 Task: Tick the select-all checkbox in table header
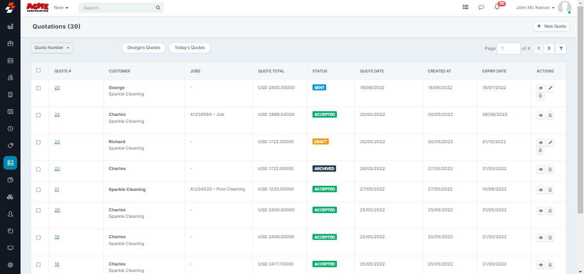38,70
